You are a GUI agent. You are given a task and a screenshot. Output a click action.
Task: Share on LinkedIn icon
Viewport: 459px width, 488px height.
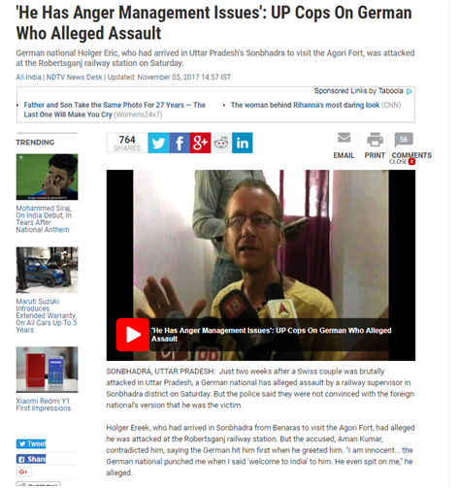[x=243, y=143]
